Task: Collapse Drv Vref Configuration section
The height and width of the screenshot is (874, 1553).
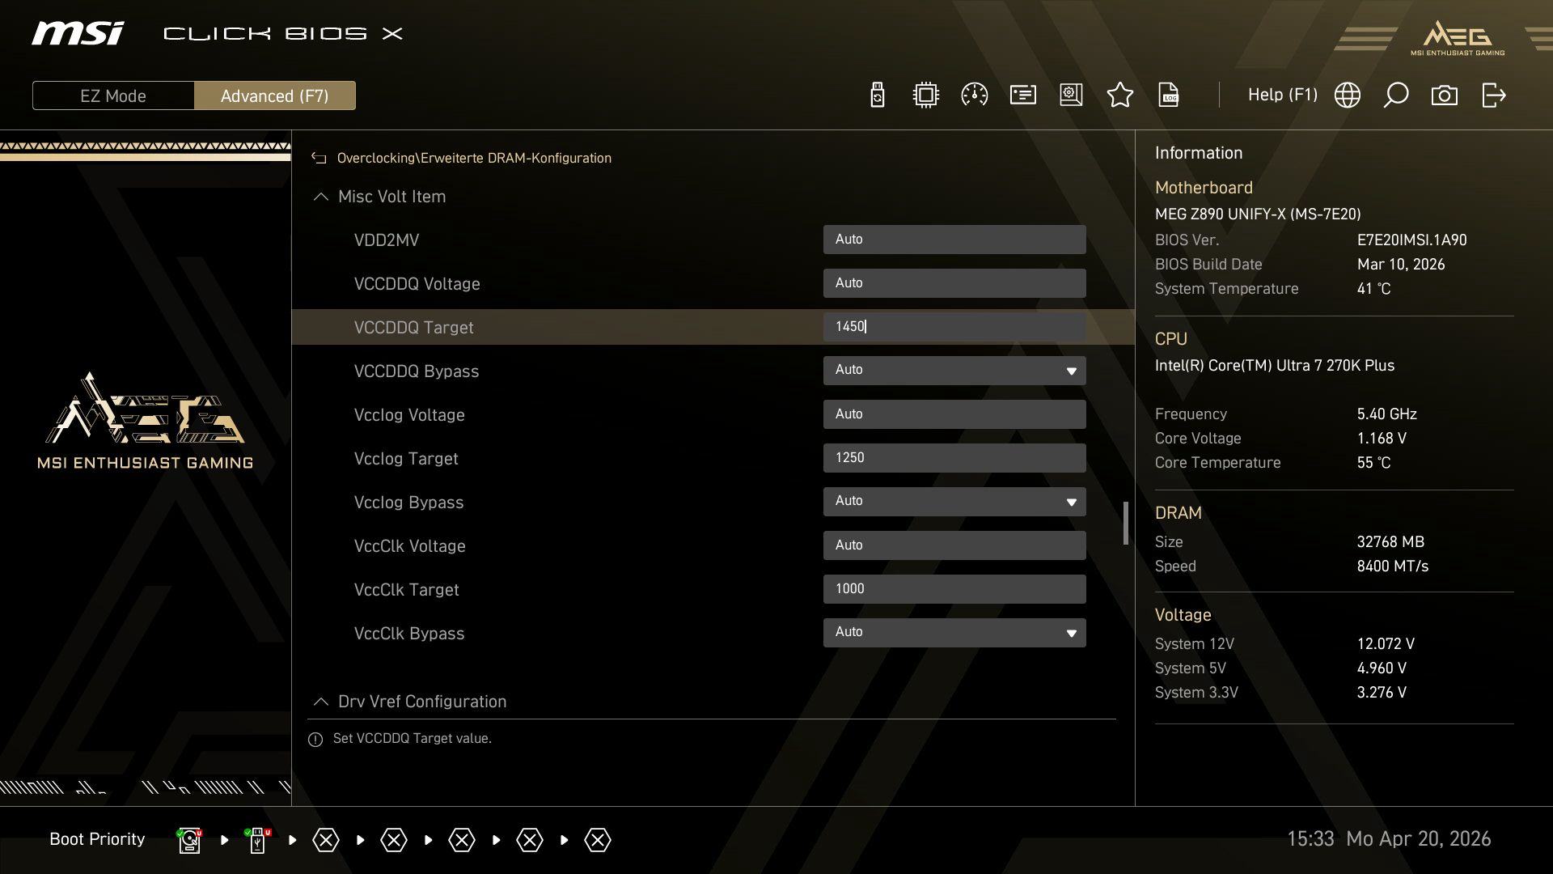Action: [x=321, y=702]
